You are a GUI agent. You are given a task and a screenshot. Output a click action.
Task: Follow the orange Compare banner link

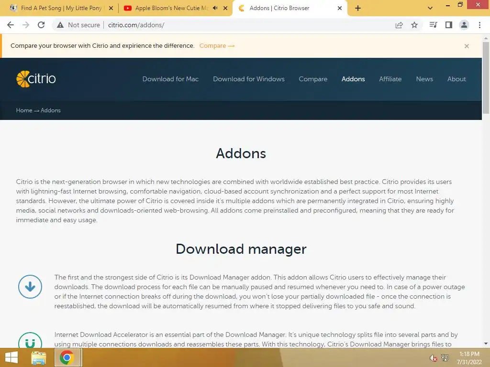pos(217,45)
